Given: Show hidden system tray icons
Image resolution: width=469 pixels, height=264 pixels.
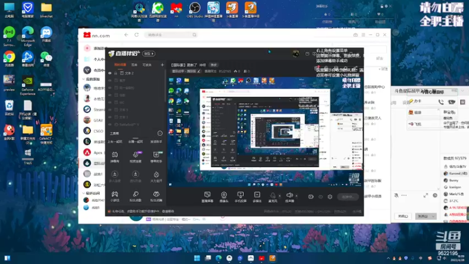Looking at the screenshot, I should pyautogui.click(x=388, y=258).
